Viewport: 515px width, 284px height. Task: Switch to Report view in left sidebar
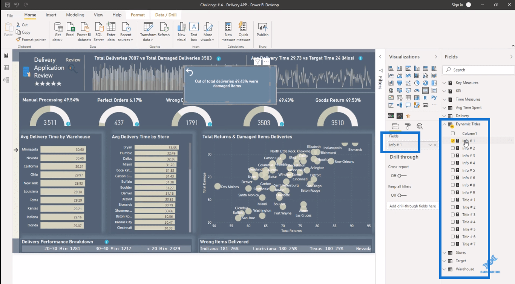coord(6,55)
